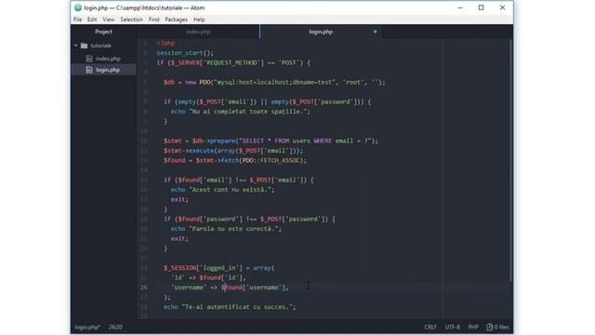The image size is (595, 335).
Task: Click the Project panel header
Action: [x=103, y=32]
